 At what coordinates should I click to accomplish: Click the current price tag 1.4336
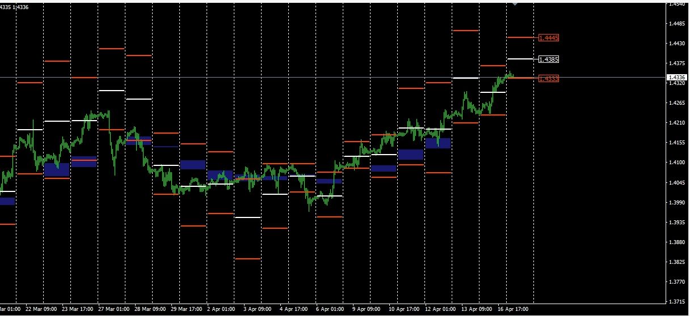point(677,77)
